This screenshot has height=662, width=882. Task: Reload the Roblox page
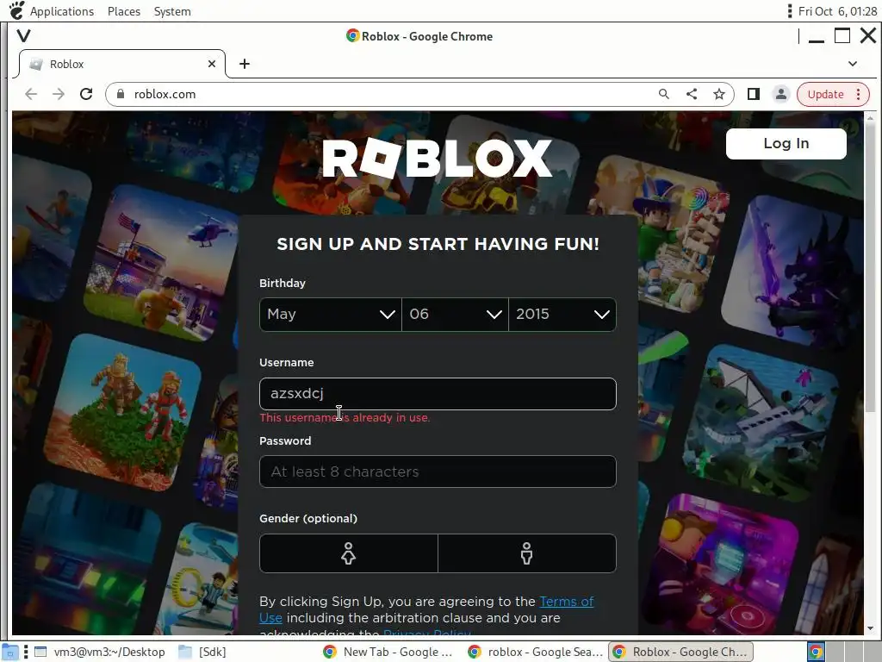(x=86, y=94)
